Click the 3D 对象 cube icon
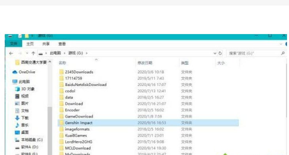 click(17, 89)
